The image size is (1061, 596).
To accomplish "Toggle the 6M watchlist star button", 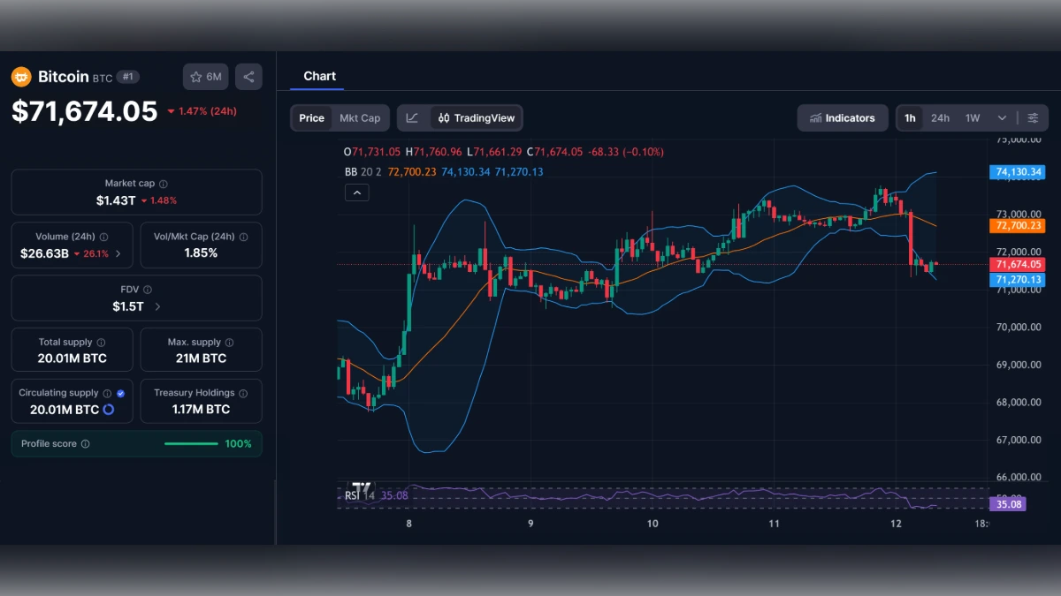I will [205, 77].
